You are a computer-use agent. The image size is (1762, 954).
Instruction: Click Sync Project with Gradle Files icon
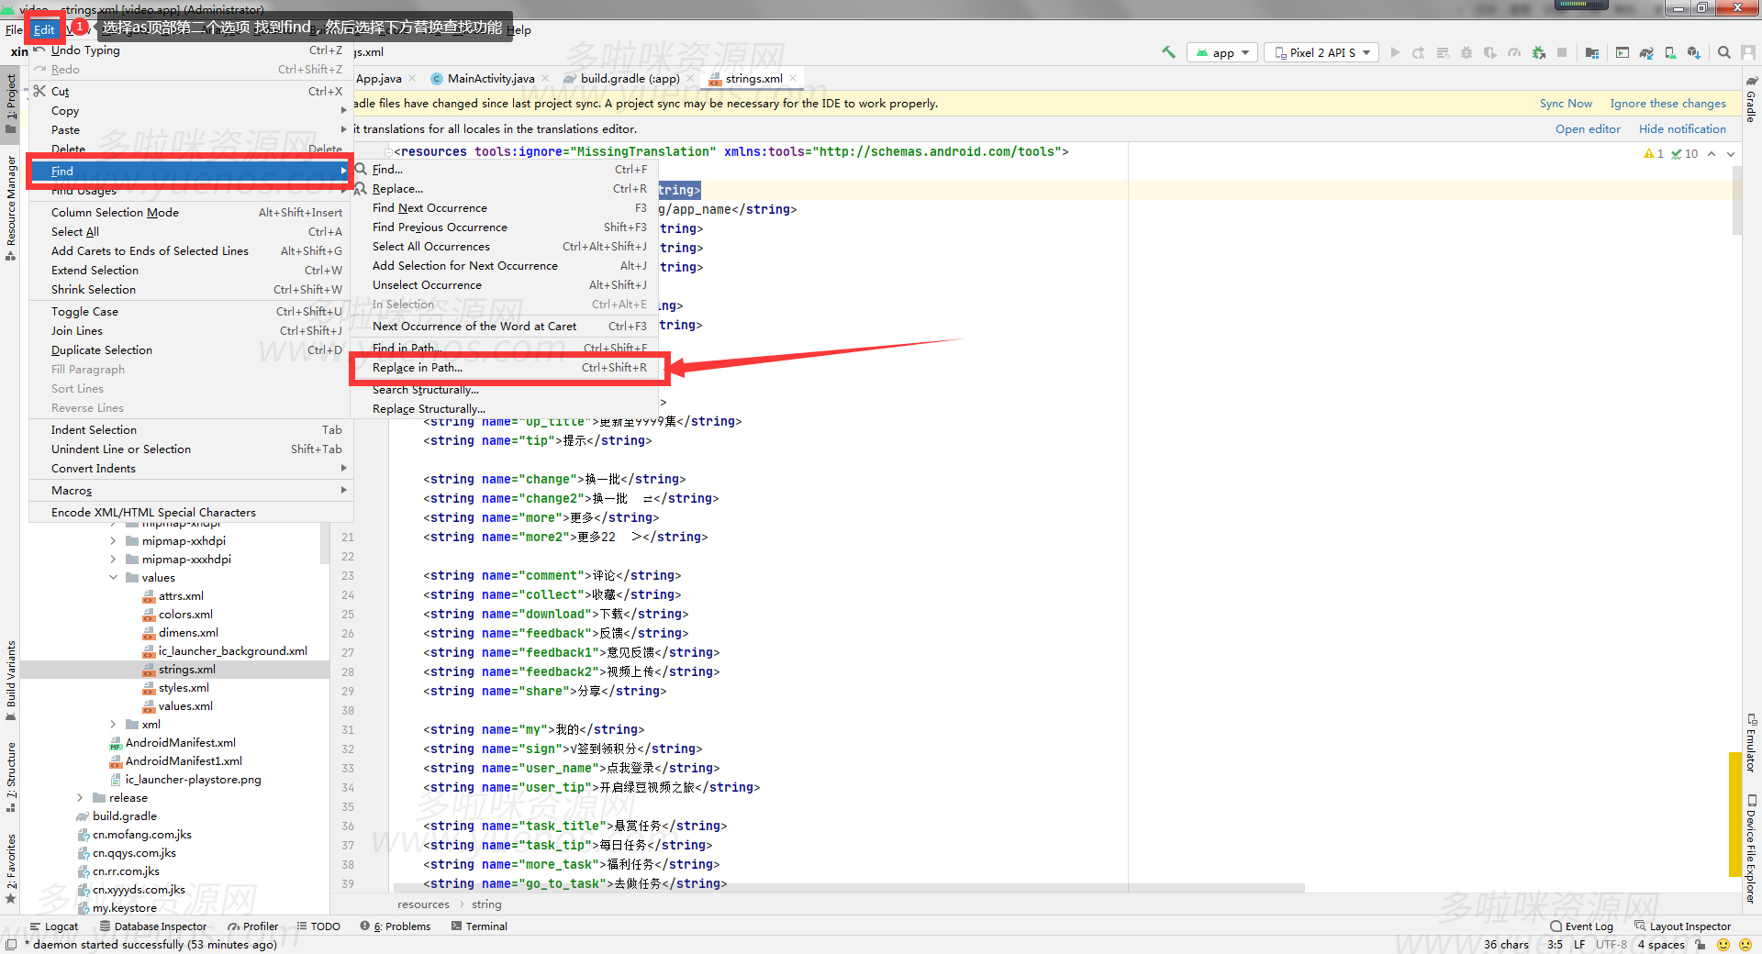point(1646,52)
